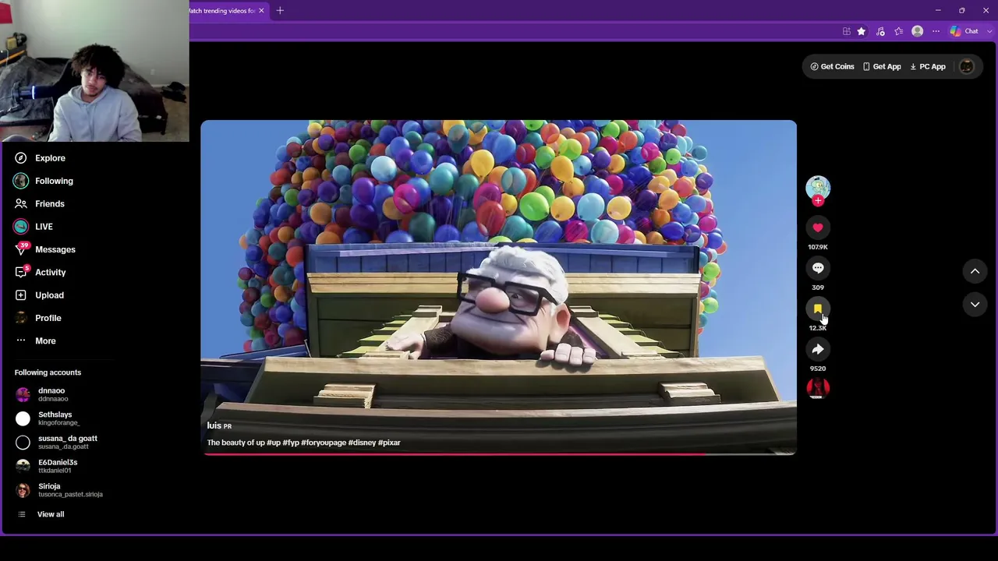Open account avatar menu in TikTok header

click(x=967, y=67)
